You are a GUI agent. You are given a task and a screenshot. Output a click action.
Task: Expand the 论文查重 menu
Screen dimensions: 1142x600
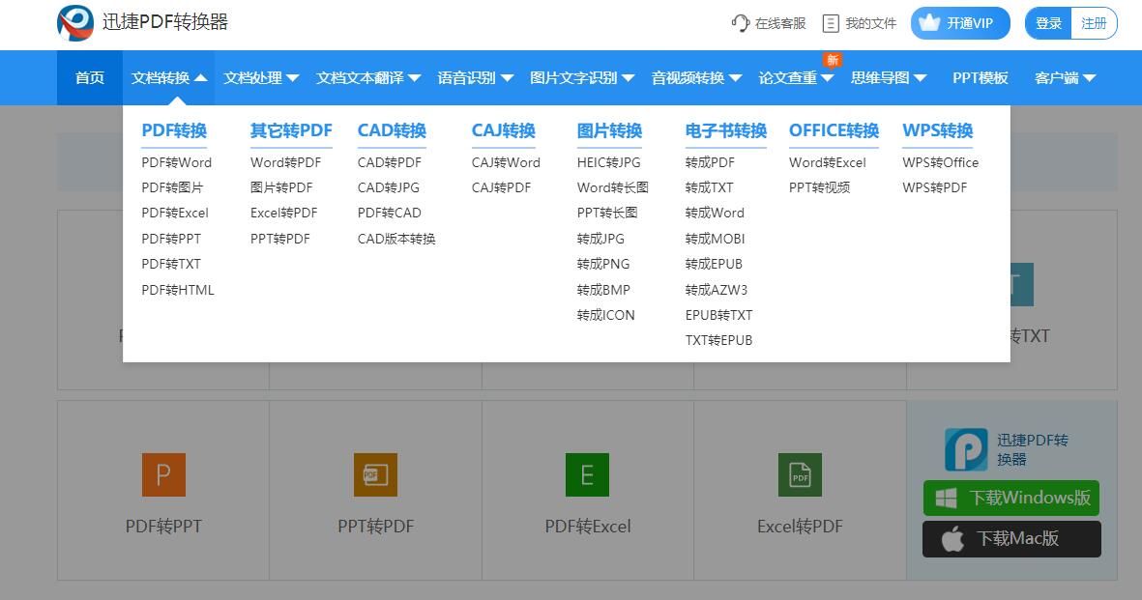pos(796,78)
